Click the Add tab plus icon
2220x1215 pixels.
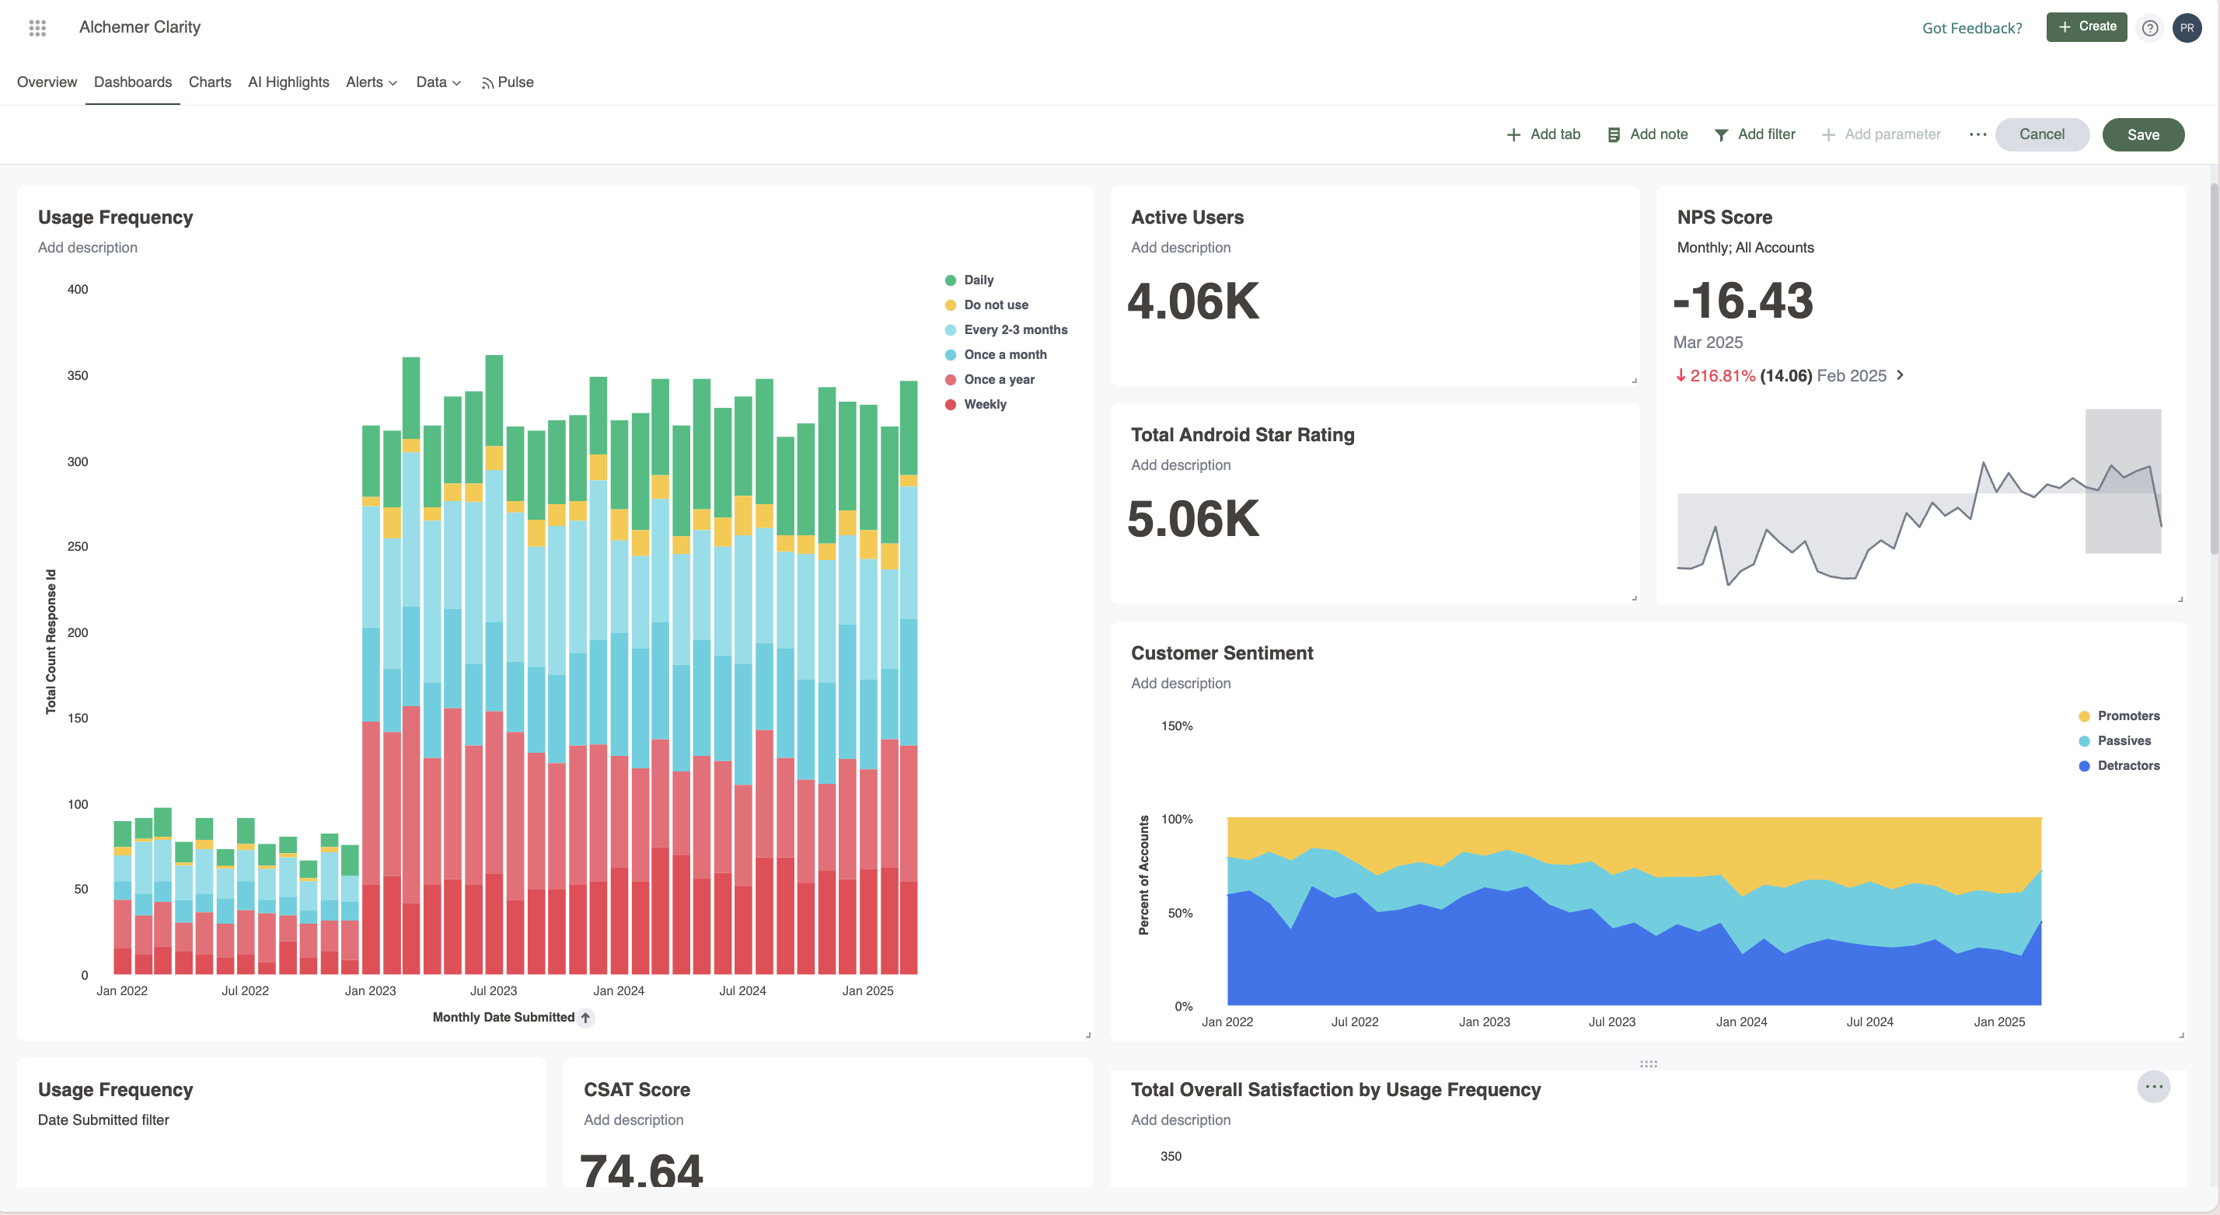coord(1513,134)
